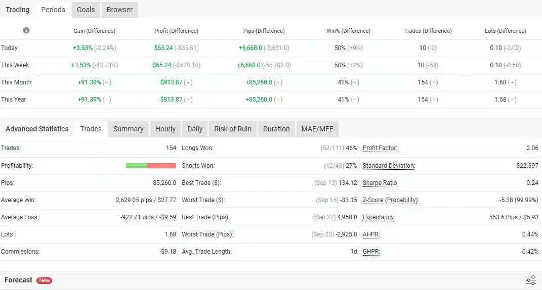Open Forecast settings sliders icon
The image size is (542, 290).
tap(530, 280)
